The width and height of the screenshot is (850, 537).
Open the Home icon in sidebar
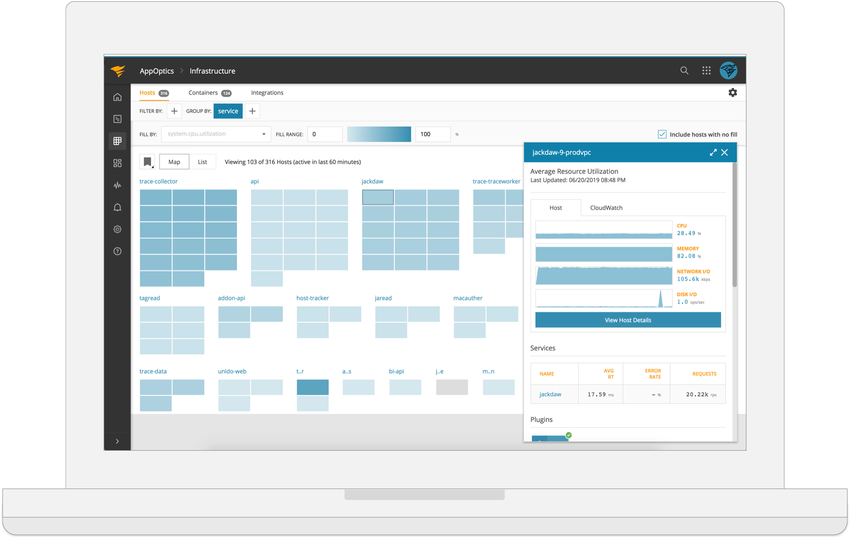(x=117, y=97)
